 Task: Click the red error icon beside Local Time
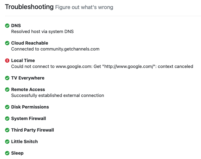tap(7, 60)
